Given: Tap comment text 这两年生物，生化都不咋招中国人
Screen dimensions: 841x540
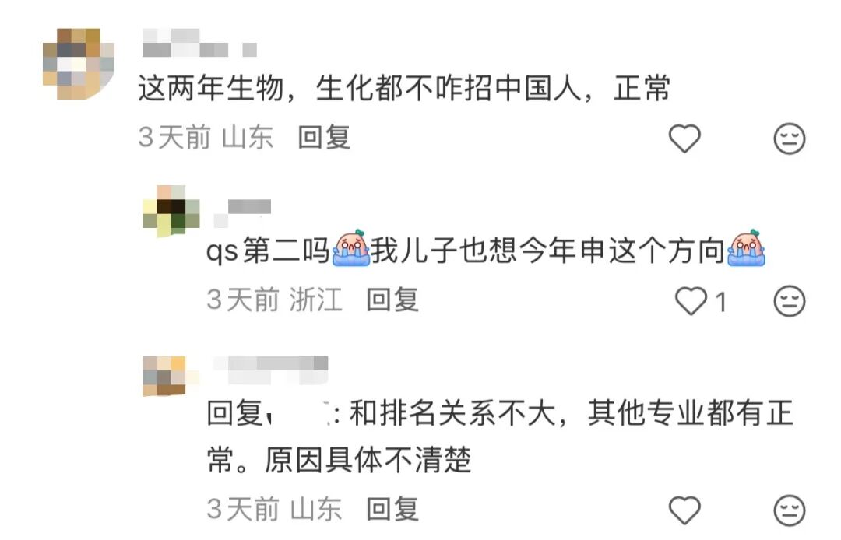Looking at the screenshot, I should (x=360, y=89).
